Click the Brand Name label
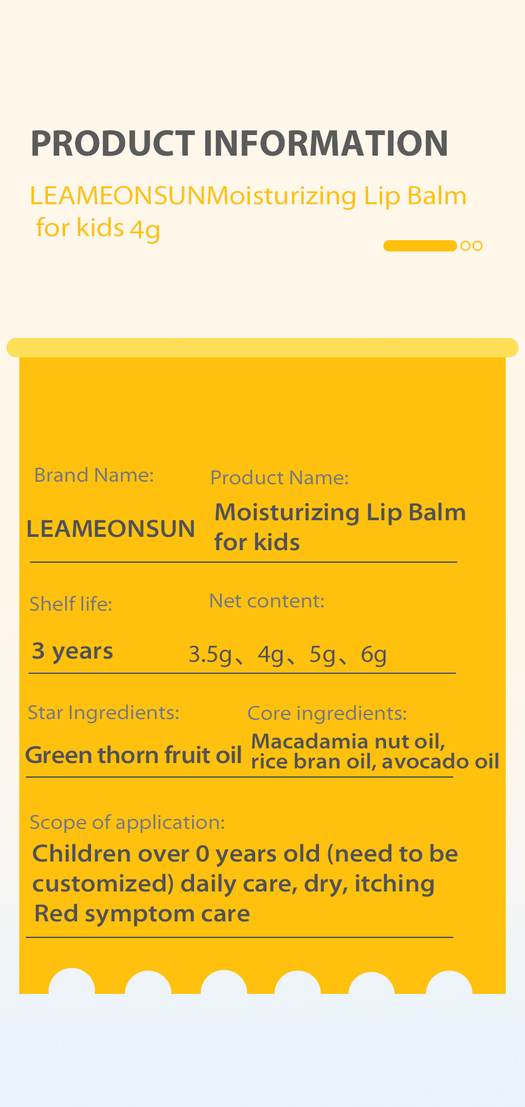This screenshot has width=525, height=1107. [x=94, y=475]
